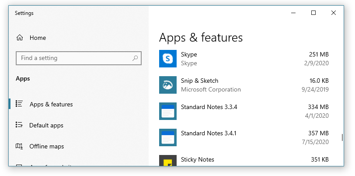Viewport: 355px width, 176px height.
Task: Select Sticky Notes app name
Action: pyautogui.click(x=198, y=159)
